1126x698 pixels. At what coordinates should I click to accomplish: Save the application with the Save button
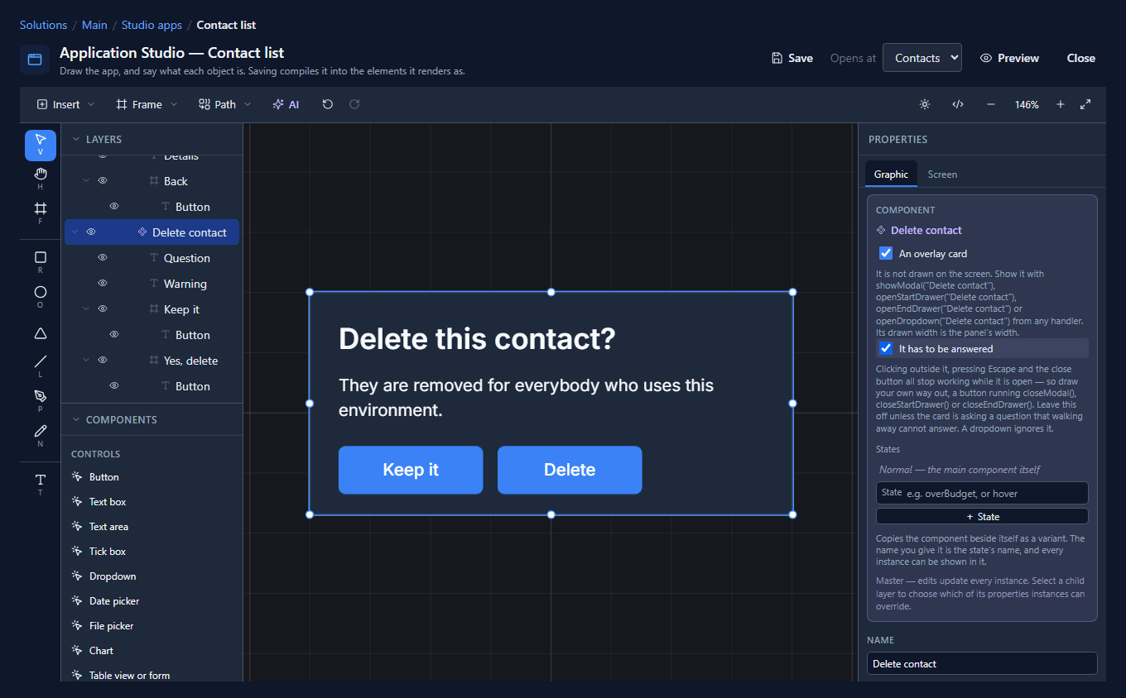(792, 58)
